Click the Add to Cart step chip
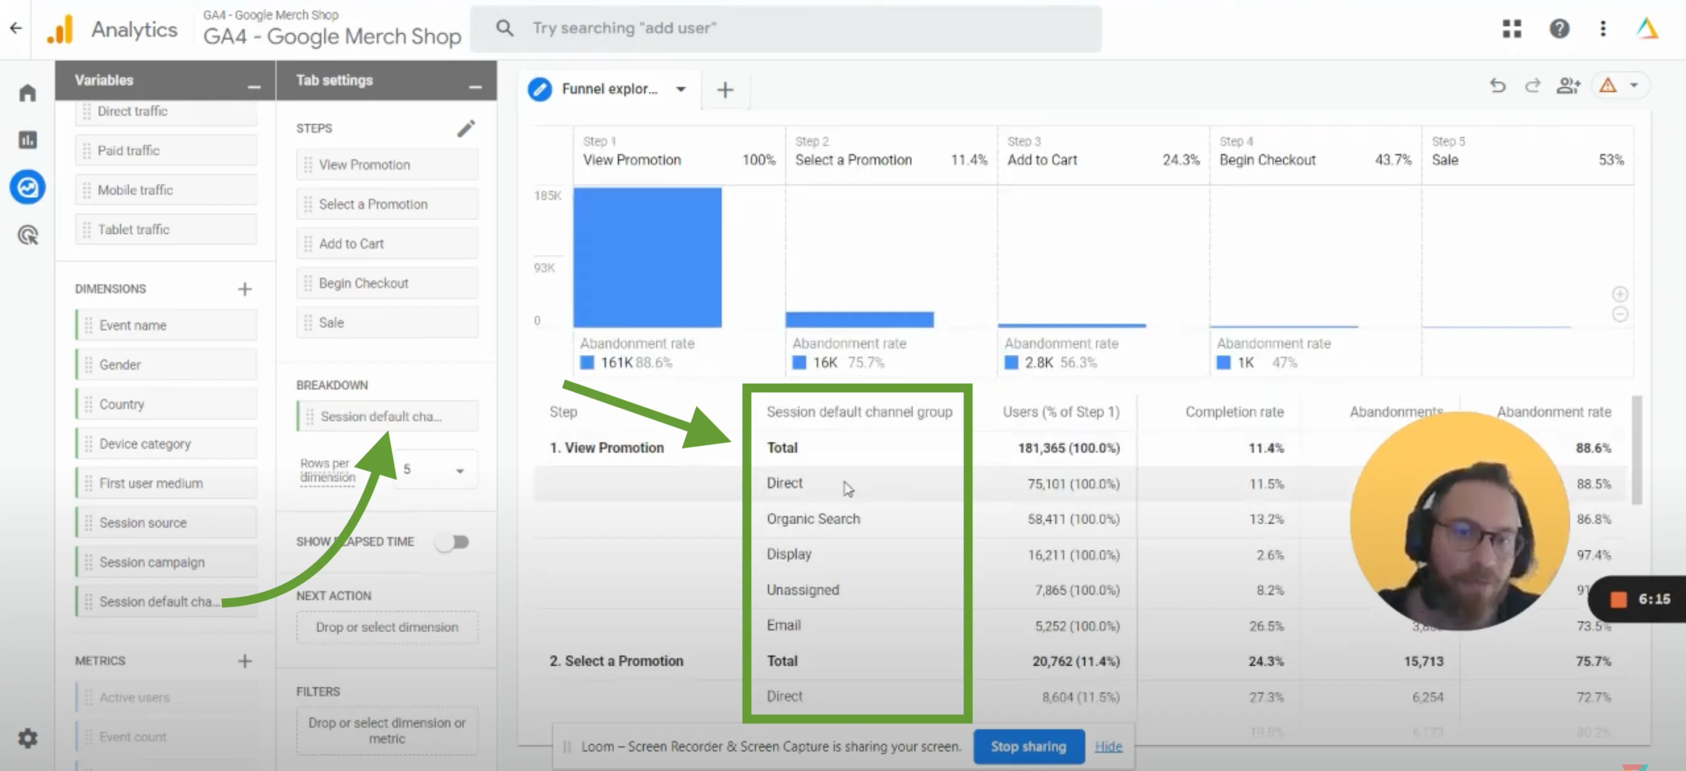The image size is (1686, 771). [388, 244]
